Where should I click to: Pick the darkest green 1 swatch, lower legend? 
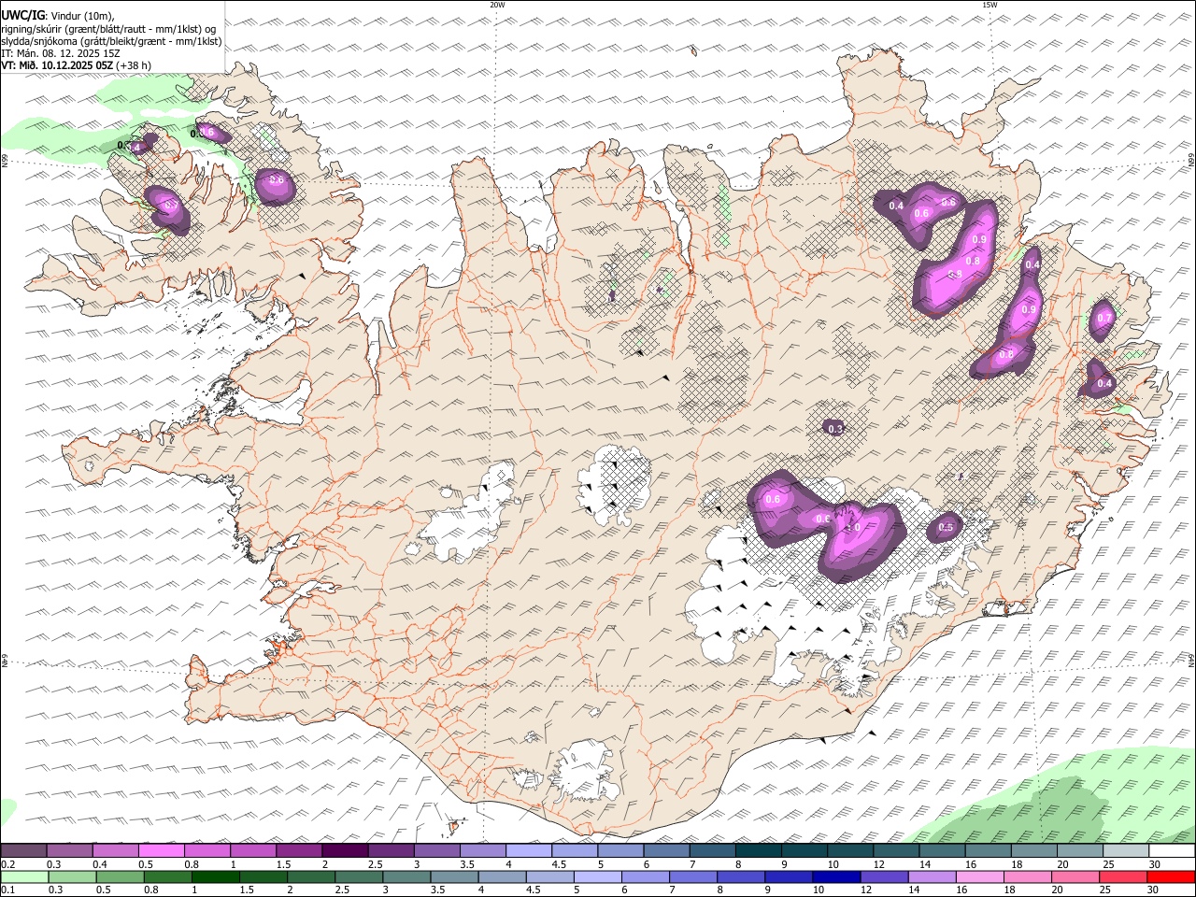pos(217,877)
